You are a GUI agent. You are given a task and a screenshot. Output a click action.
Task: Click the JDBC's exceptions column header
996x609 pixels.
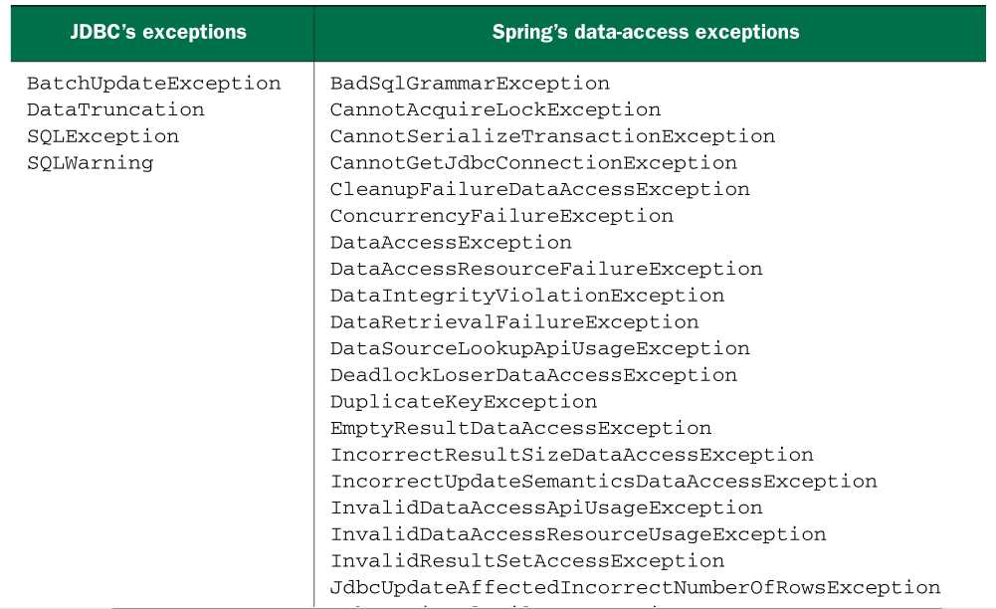[158, 32]
